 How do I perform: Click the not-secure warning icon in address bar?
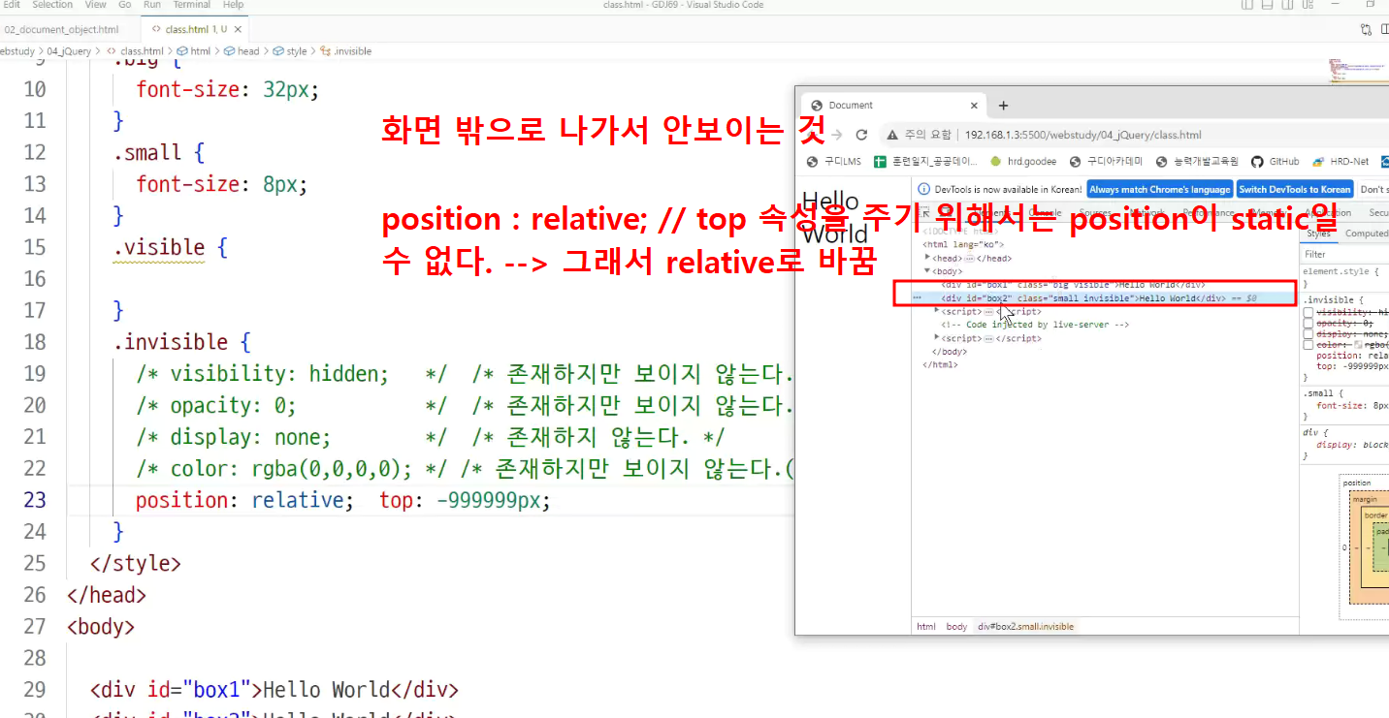pos(892,135)
